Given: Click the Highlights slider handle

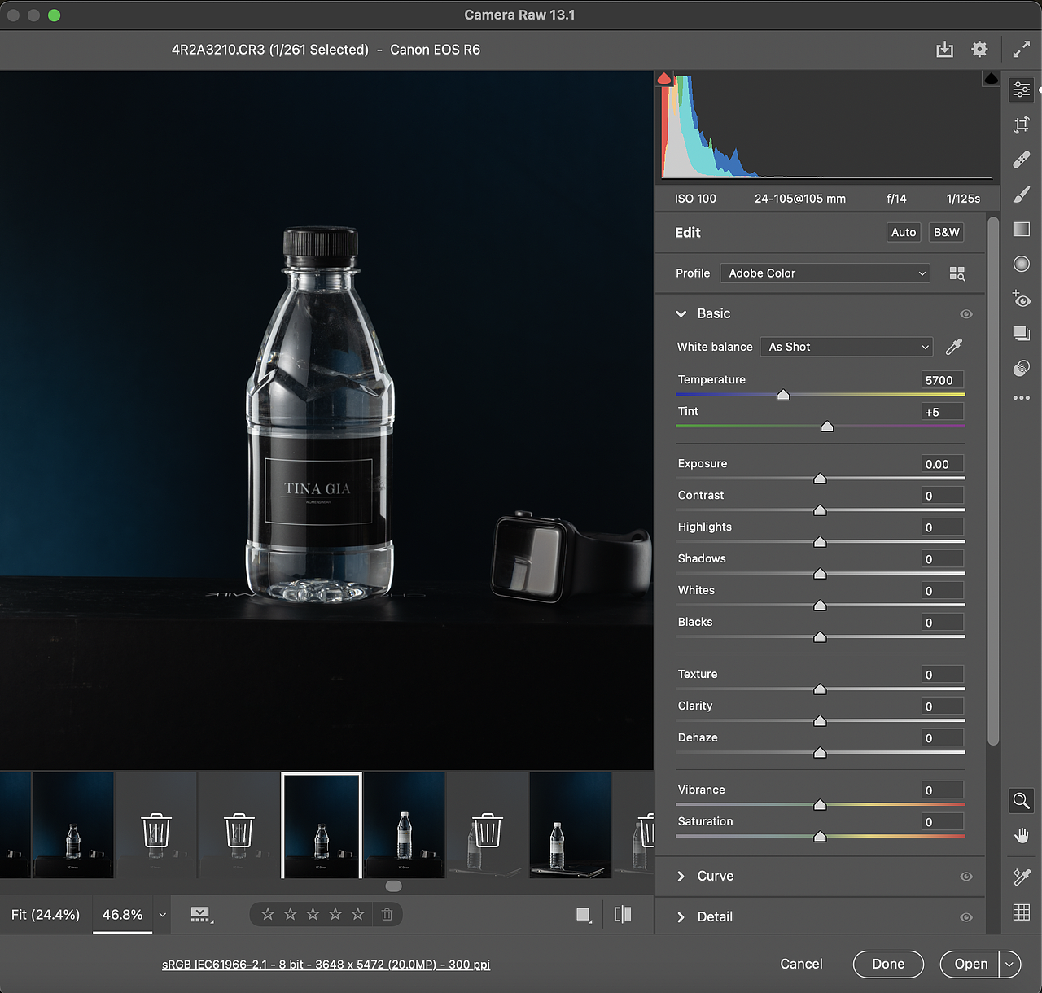Looking at the screenshot, I should [820, 542].
